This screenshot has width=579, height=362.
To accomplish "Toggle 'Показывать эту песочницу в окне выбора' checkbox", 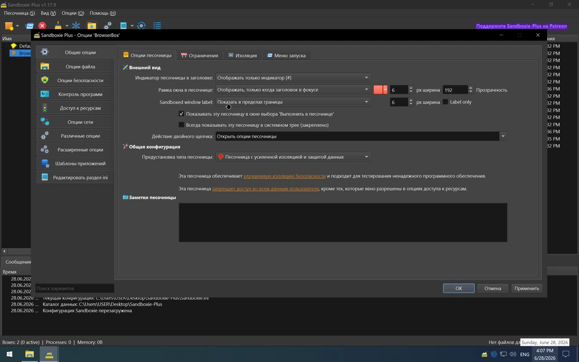I will [x=181, y=114].
